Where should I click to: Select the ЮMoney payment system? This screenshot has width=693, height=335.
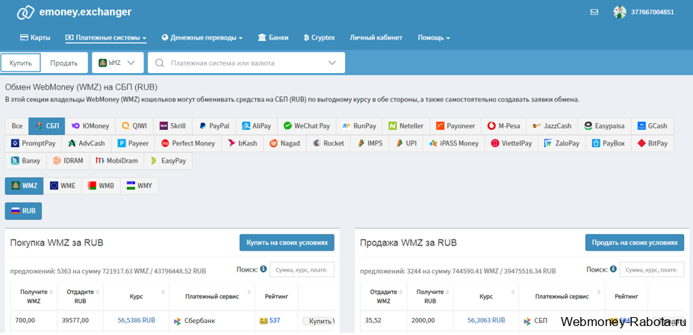pyautogui.click(x=90, y=126)
